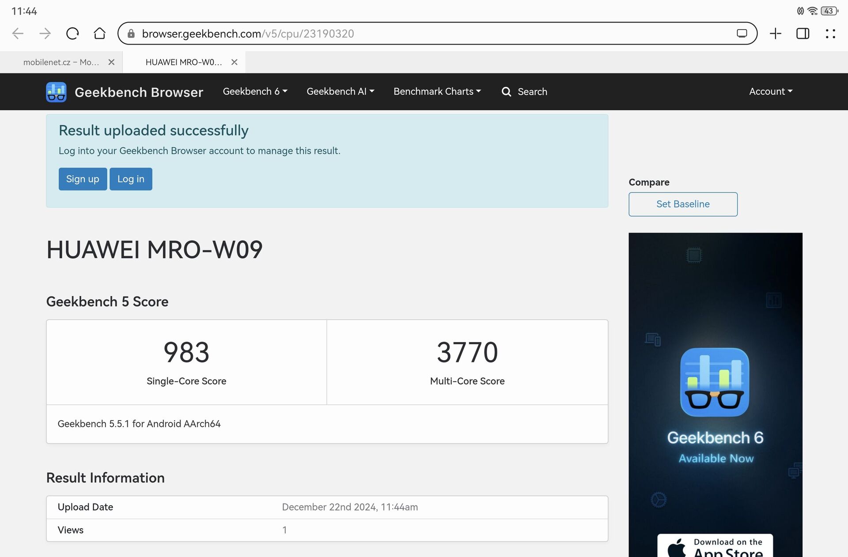Click the browser reload page icon
This screenshot has height=557, width=848.
[73, 32]
